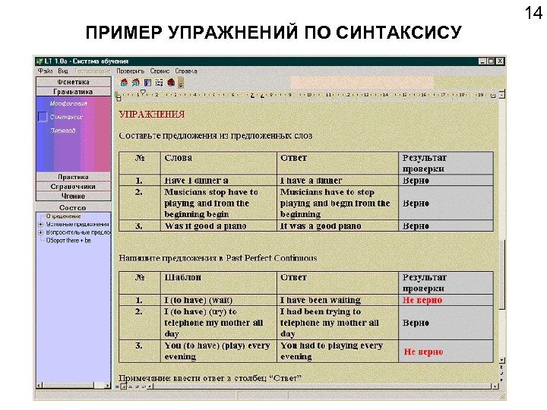Open the Файл menu
547x410 pixels.
(45, 71)
